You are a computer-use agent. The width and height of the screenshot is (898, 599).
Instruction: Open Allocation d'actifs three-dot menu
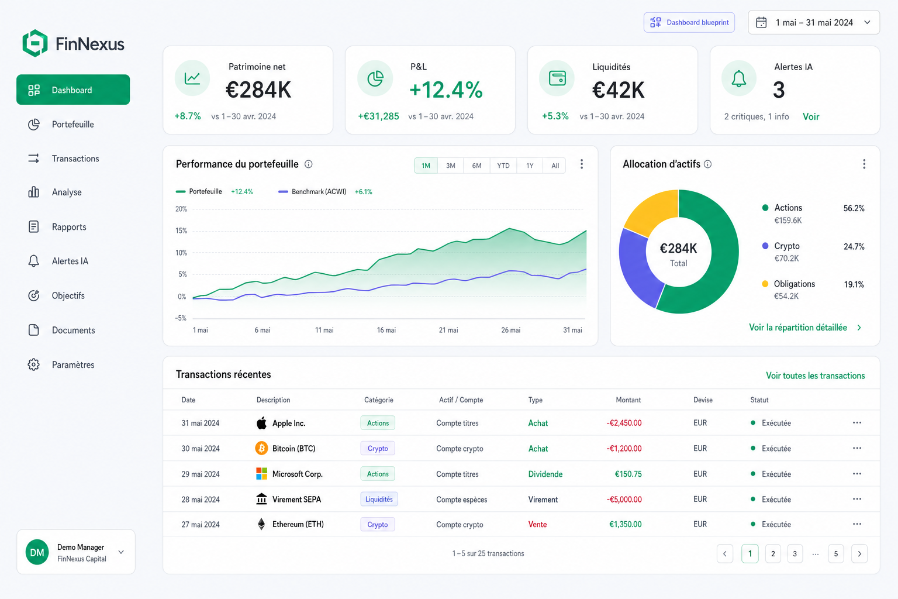pyautogui.click(x=864, y=164)
